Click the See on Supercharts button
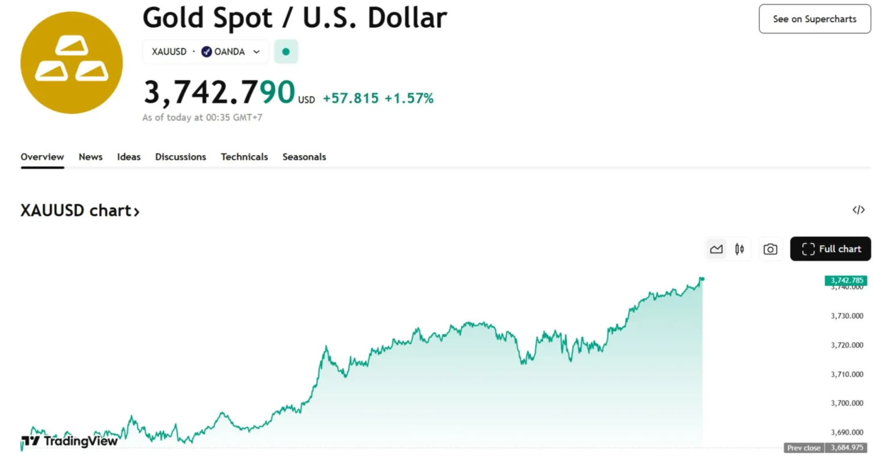Screen dimensions: 874x458 pyautogui.click(x=814, y=19)
